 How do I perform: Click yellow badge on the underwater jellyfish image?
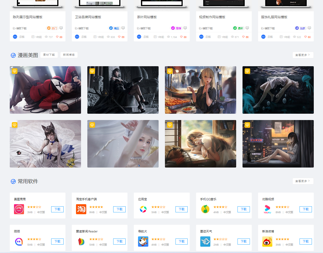[x=247, y=71]
